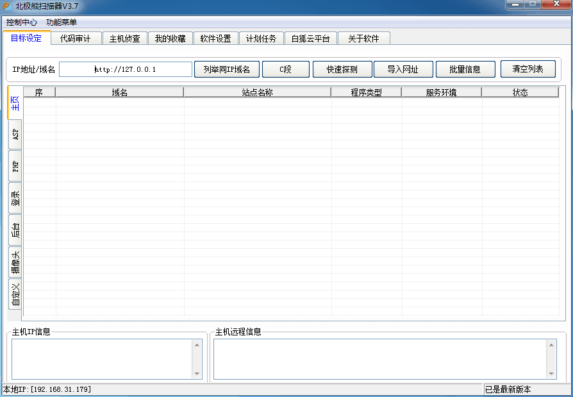Screen dimensions: 573x397
Task: Switch to the 主机侦查 tab
Action: (124, 38)
